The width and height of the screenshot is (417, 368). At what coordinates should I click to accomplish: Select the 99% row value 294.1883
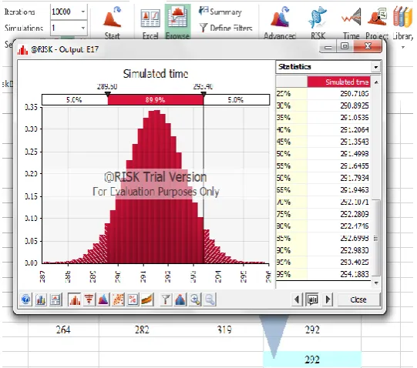pos(355,274)
